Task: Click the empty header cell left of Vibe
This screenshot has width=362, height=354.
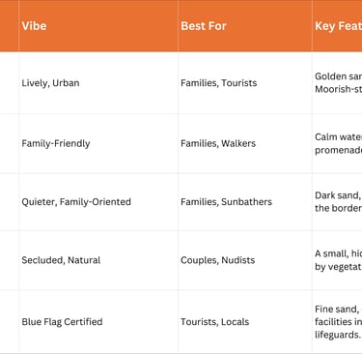Action: point(10,26)
